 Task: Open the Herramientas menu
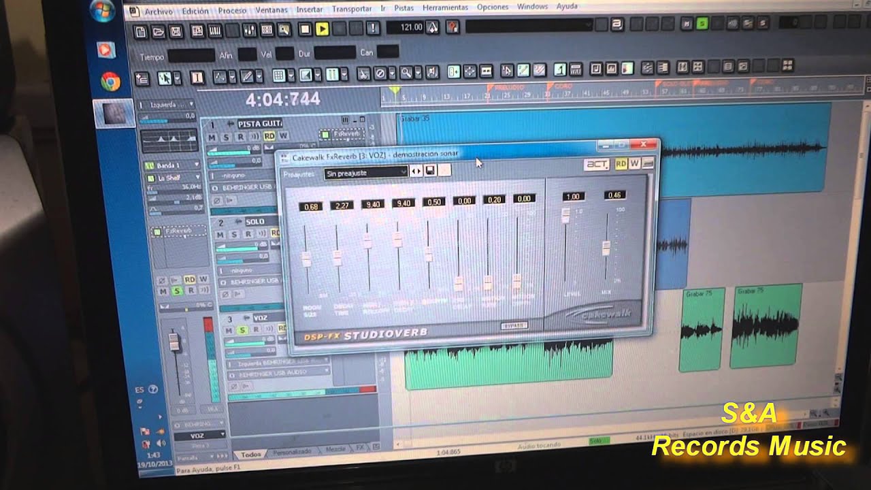pyautogui.click(x=445, y=7)
